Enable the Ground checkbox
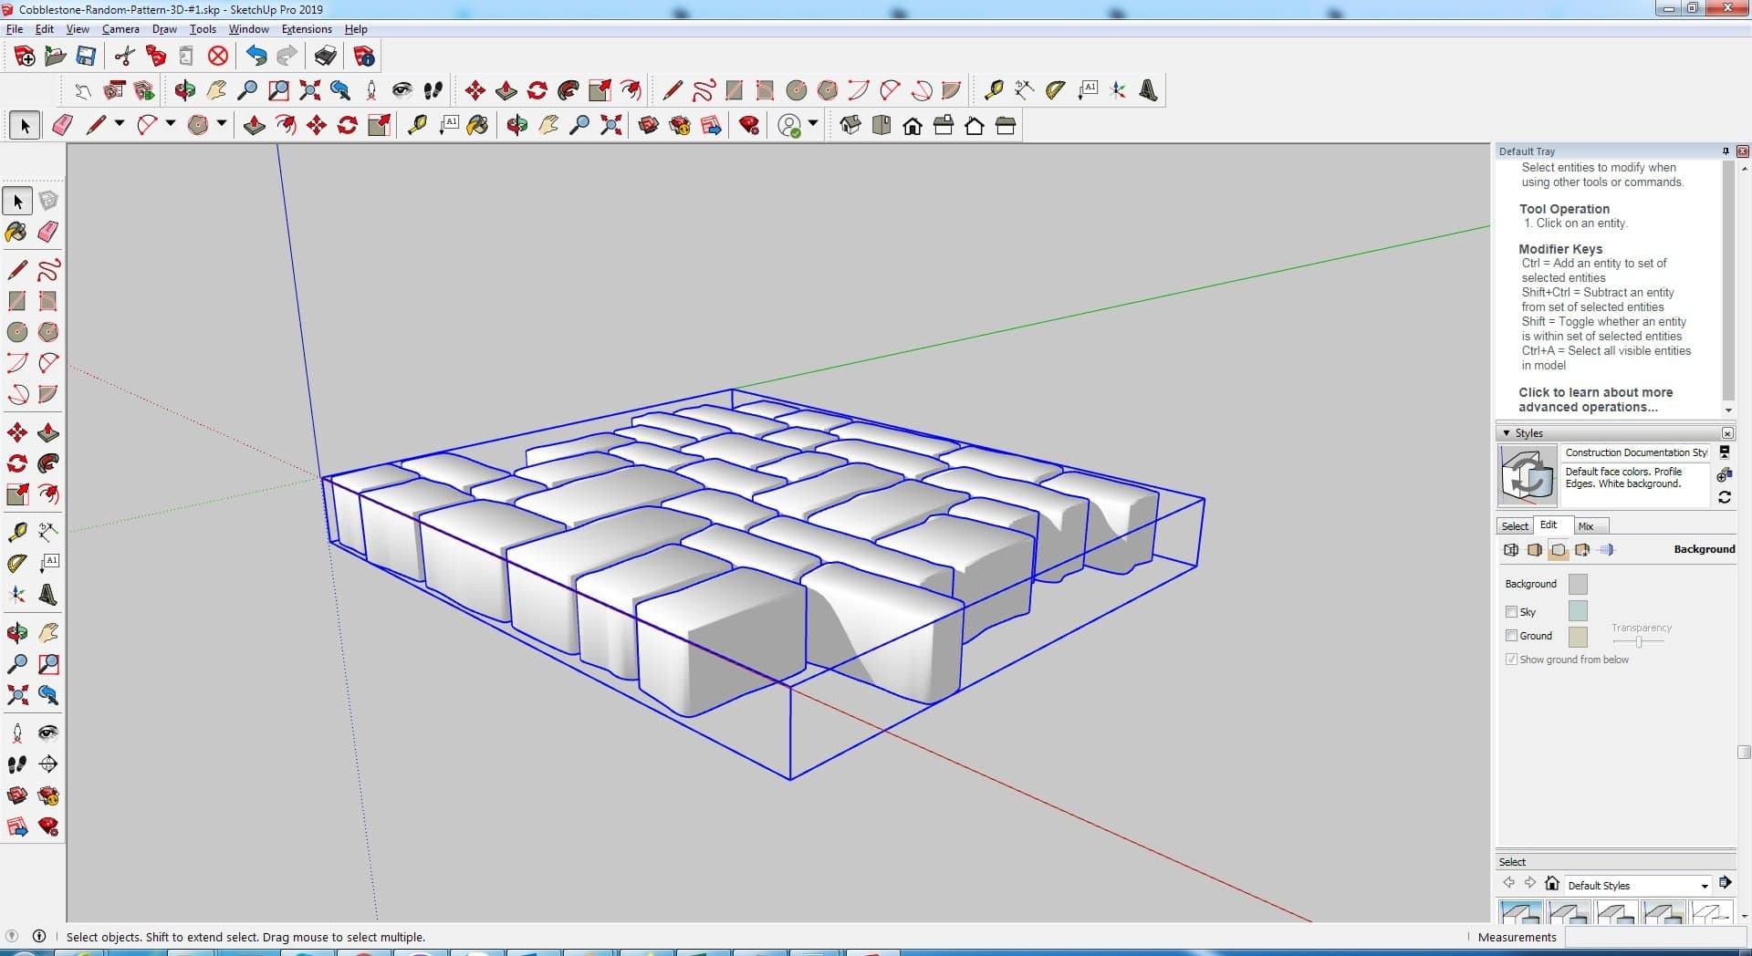The image size is (1752, 956). [1511, 636]
